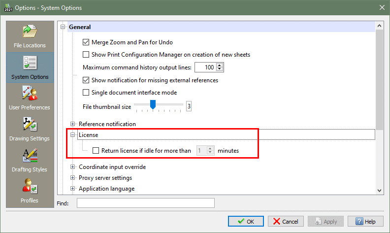Click the idle minutes value field

(202, 151)
